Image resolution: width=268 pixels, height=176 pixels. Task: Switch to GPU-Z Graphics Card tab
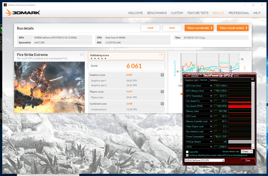[191, 80]
